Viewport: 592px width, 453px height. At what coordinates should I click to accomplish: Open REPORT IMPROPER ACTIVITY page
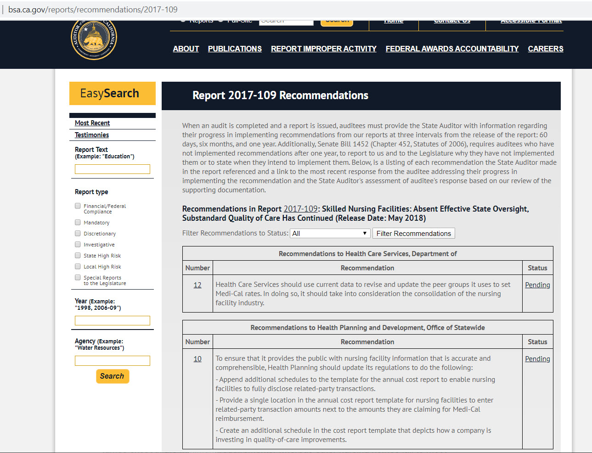click(x=323, y=49)
